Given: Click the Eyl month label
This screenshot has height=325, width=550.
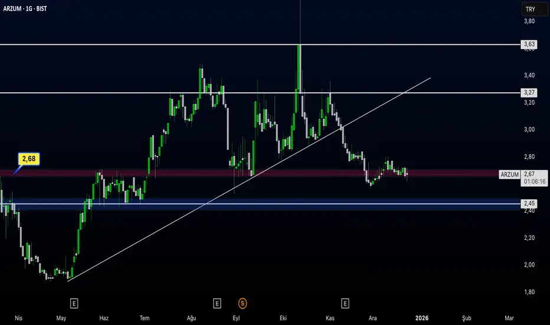Looking at the screenshot, I should point(236,318).
